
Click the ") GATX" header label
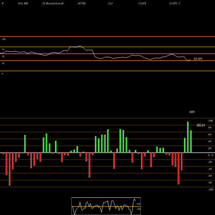point(142,3)
